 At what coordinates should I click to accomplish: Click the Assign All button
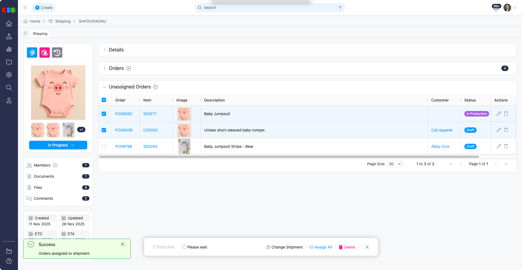321,247
